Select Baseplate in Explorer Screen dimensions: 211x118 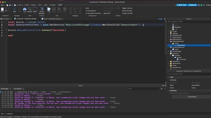(x=177, y=27)
